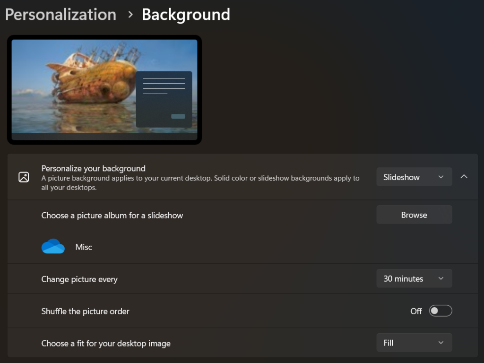Click Choose a fit for your desktop image
Image resolution: width=484 pixels, height=363 pixels.
[x=106, y=343]
